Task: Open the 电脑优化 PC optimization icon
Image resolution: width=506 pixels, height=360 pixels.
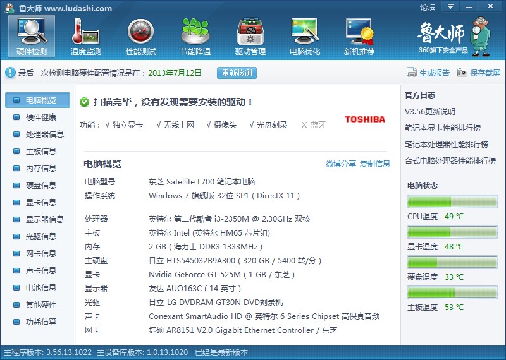Action: coord(305,36)
